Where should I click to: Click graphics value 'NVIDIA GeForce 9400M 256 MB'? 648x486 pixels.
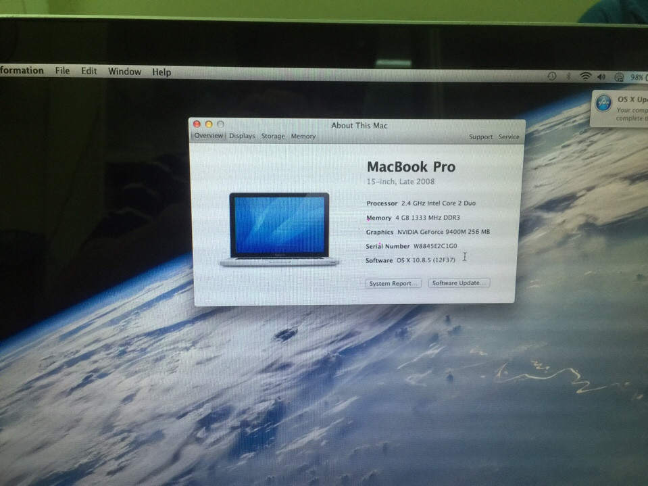click(444, 232)
